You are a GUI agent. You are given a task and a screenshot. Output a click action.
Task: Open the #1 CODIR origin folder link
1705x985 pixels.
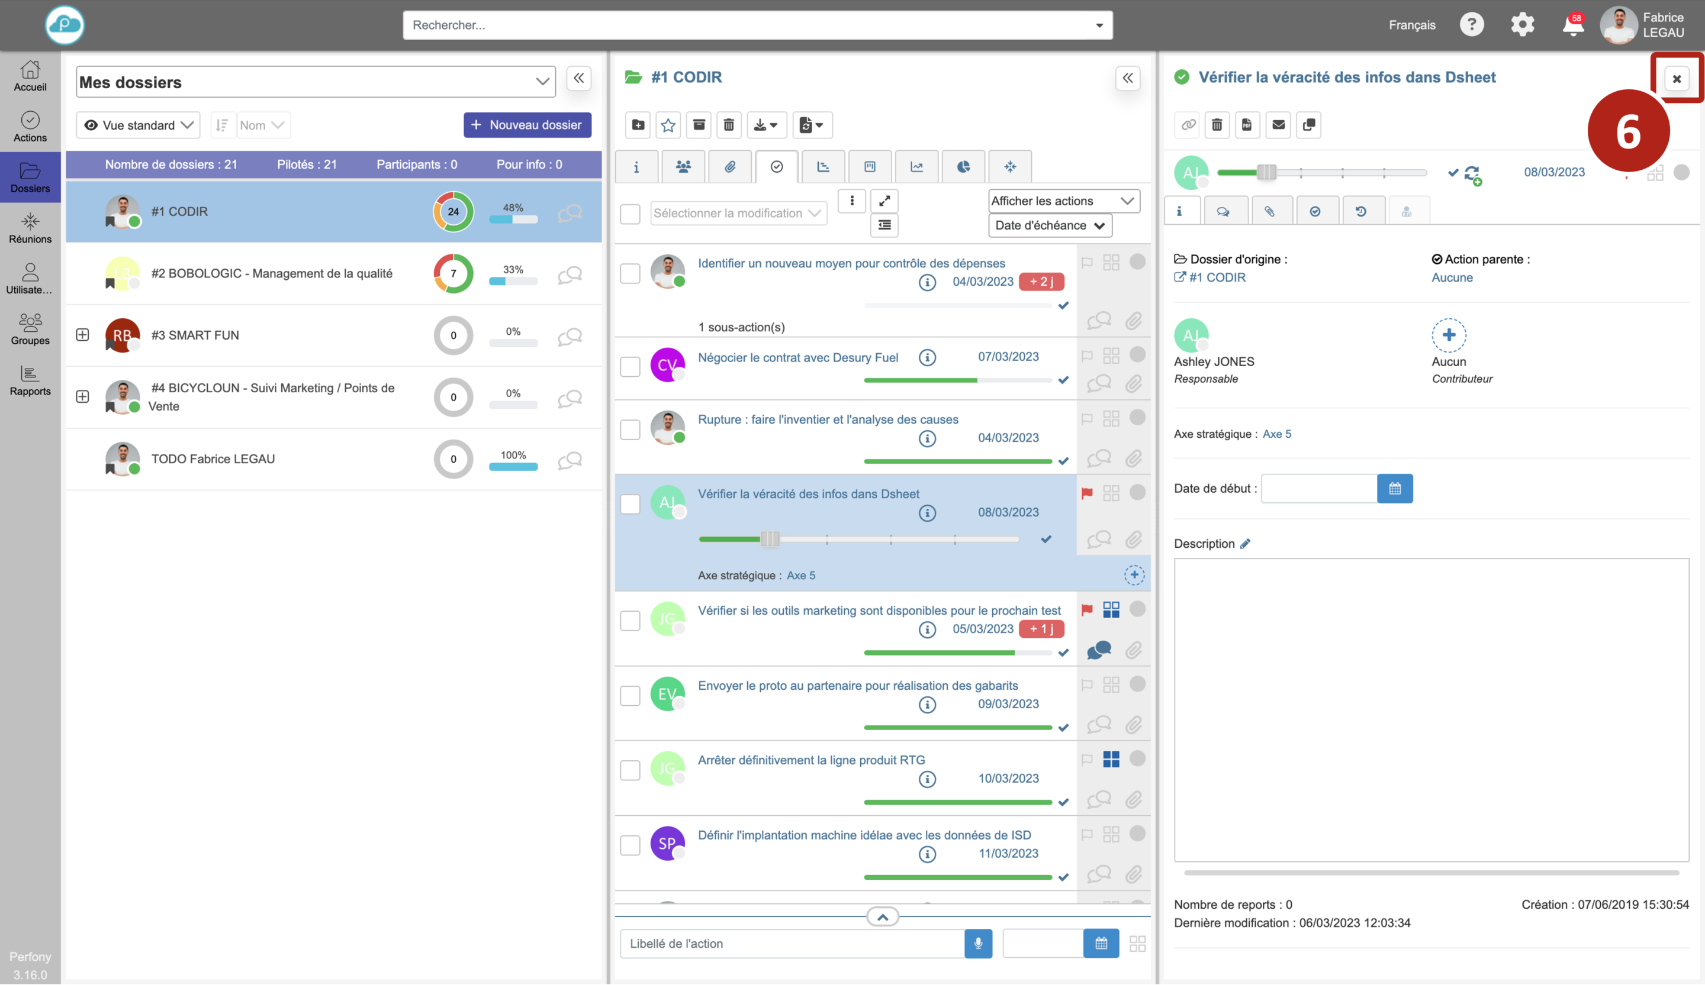click(x=1216, y=277)
